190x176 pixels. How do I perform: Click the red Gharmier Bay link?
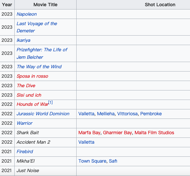click(x=117, y=133)
